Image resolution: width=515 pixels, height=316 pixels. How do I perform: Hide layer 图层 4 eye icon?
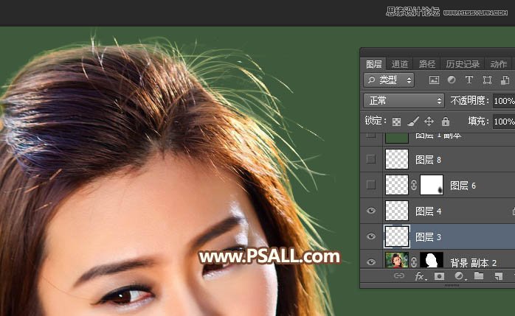tap(371, 211)
